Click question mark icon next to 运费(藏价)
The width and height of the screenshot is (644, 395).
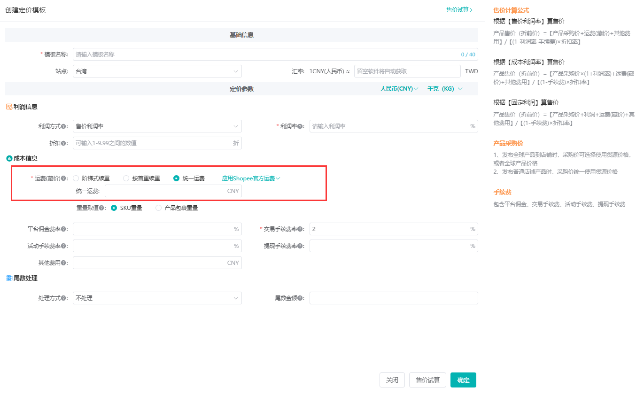(63, 178)
